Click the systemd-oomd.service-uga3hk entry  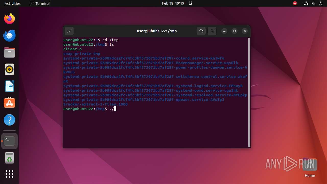(x=151, y=90)
